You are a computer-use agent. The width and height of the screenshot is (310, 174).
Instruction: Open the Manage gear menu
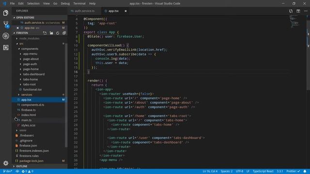6,163
